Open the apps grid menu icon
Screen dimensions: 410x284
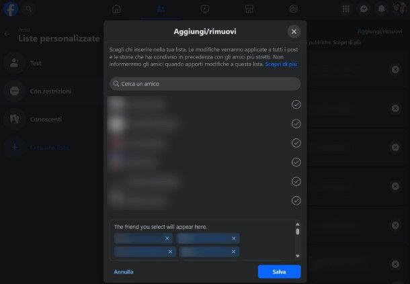point(345,9)
